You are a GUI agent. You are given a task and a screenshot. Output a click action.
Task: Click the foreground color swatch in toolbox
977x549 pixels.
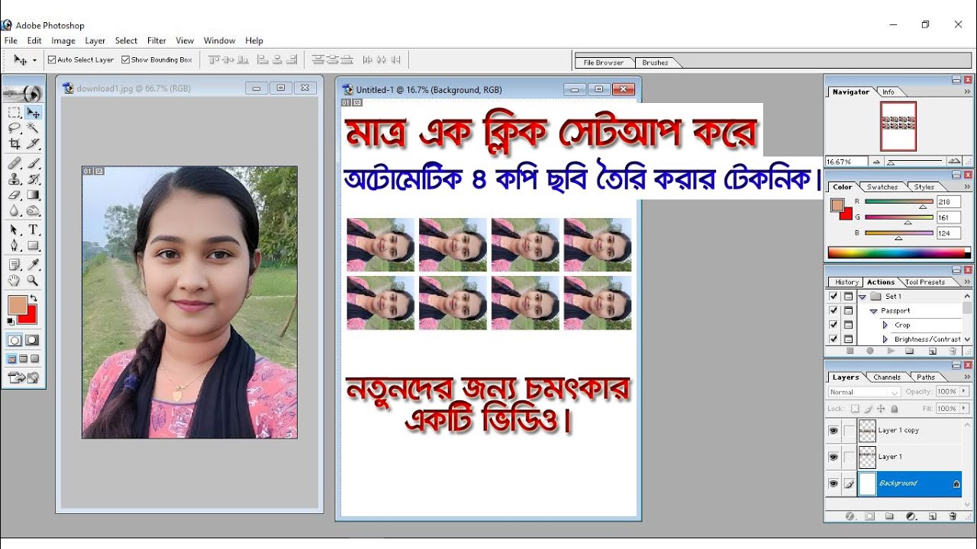(18, 305)
